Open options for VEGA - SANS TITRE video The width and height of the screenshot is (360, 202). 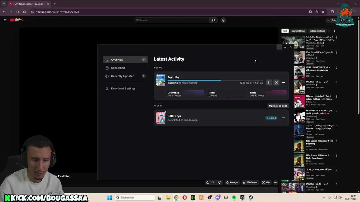(337, 68)
